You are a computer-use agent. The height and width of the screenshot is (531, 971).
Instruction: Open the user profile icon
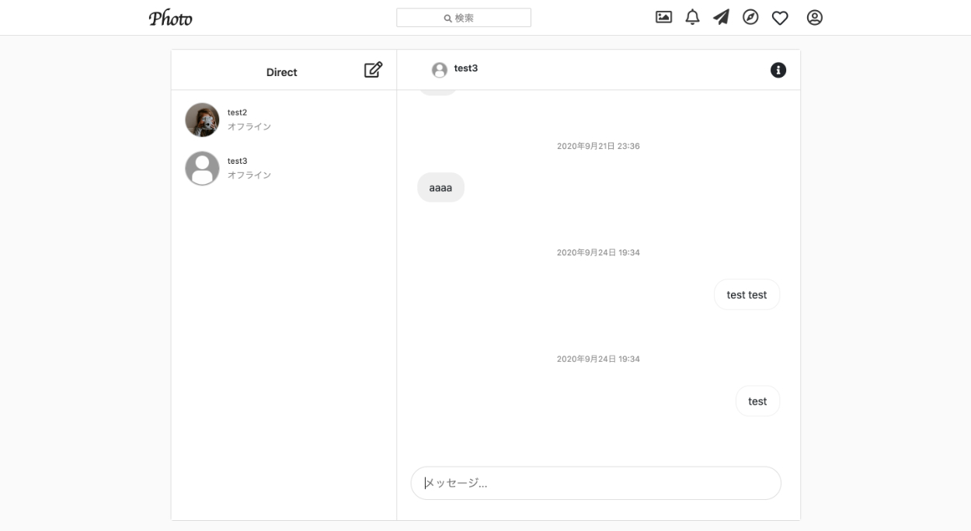(x=814, y=17)
